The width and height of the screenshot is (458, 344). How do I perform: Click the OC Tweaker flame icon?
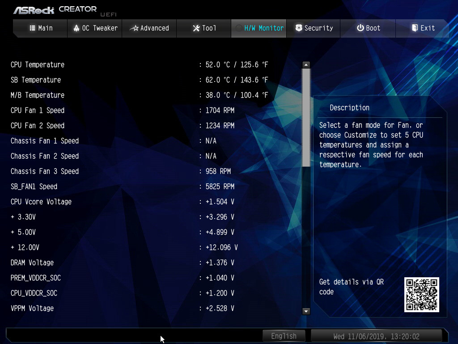tap(76, 28)
